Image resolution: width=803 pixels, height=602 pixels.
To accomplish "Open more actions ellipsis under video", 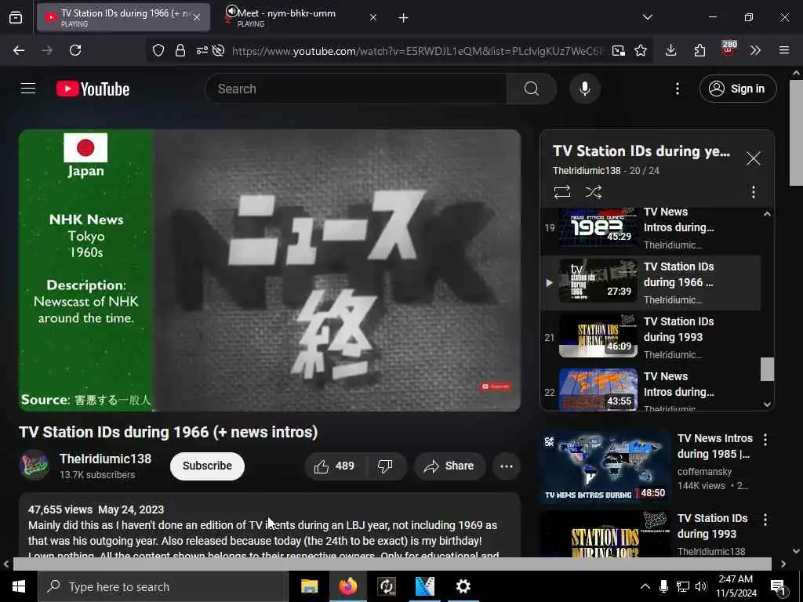I will (507, 466).
